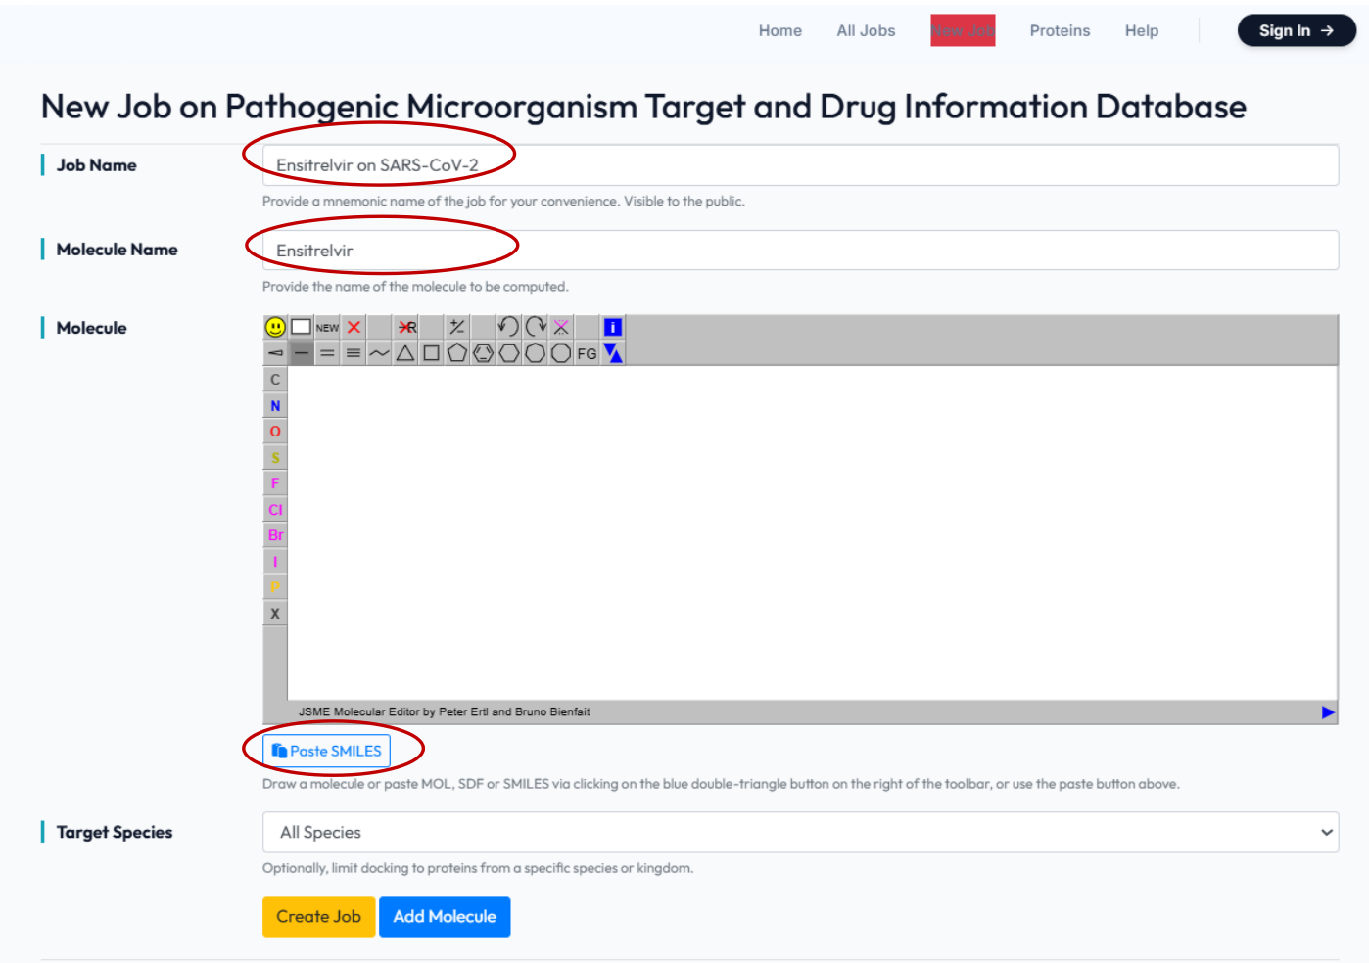
Task: Open the Target Species dropdown
Action: coord(800,832)
